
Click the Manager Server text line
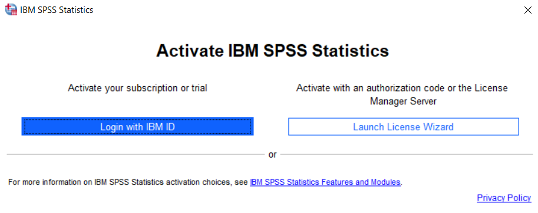coord(403,101)
